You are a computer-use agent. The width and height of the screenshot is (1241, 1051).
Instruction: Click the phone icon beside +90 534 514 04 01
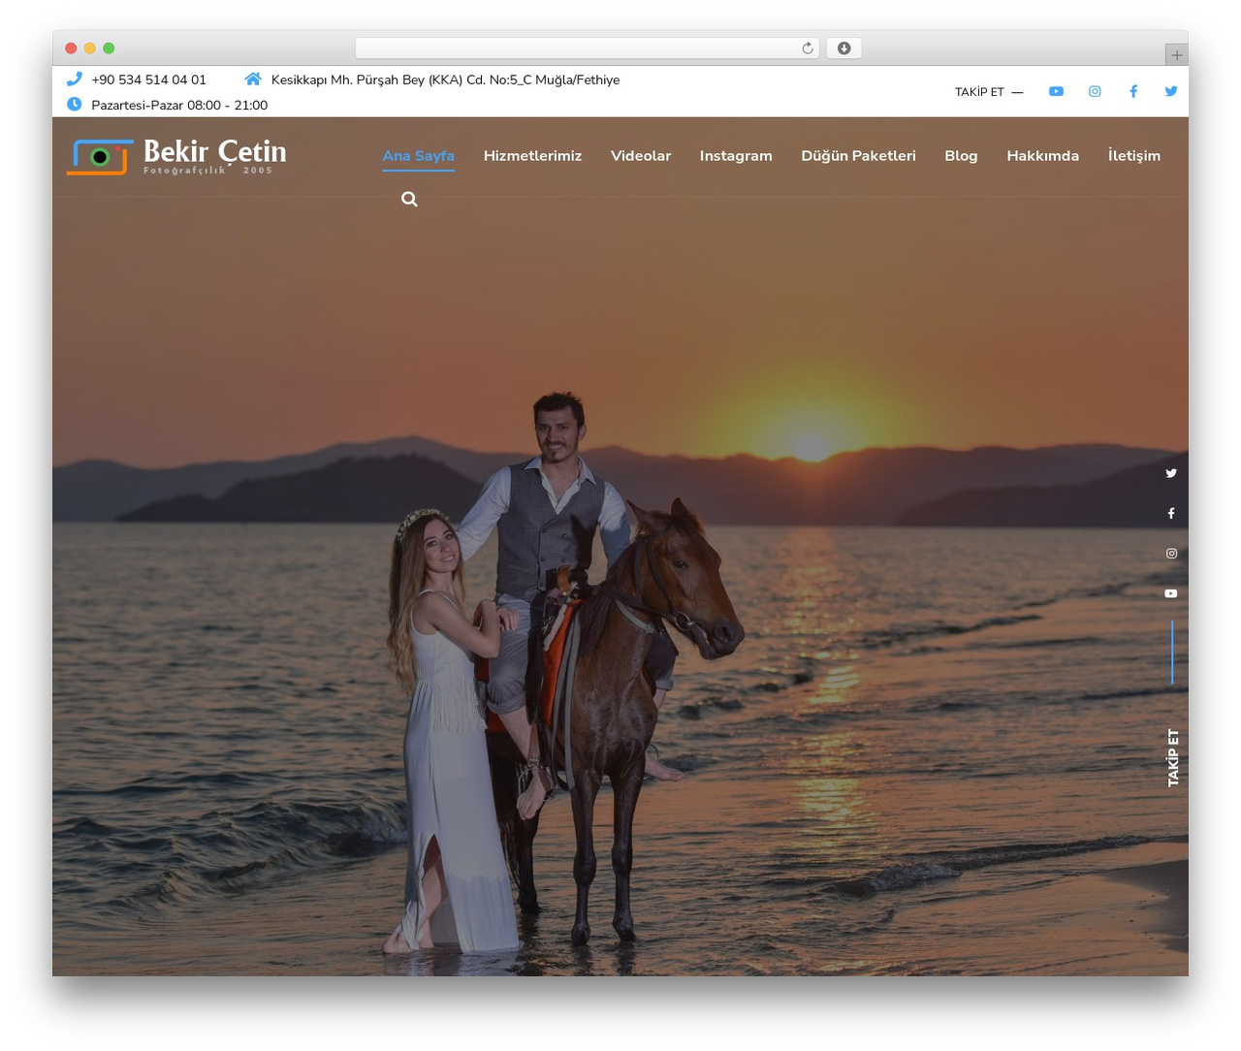[x=74, y=79]
